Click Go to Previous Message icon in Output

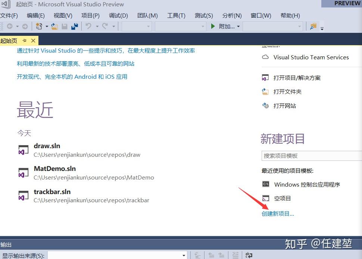tap(211, 255)
